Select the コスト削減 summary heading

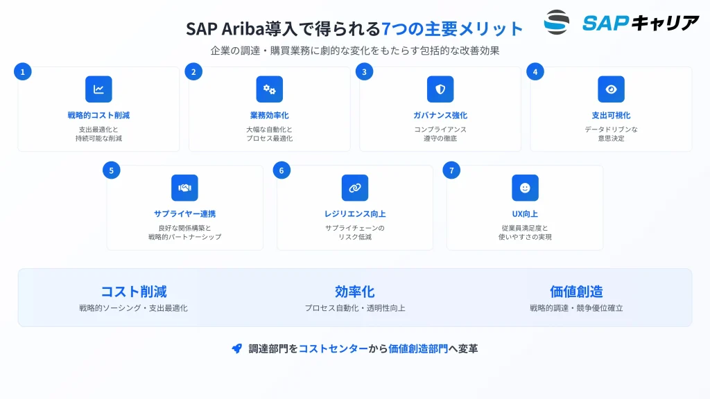coord(134,292)
